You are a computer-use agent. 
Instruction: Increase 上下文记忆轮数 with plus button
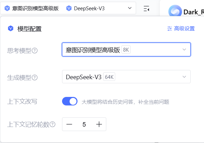pos(99,124)
